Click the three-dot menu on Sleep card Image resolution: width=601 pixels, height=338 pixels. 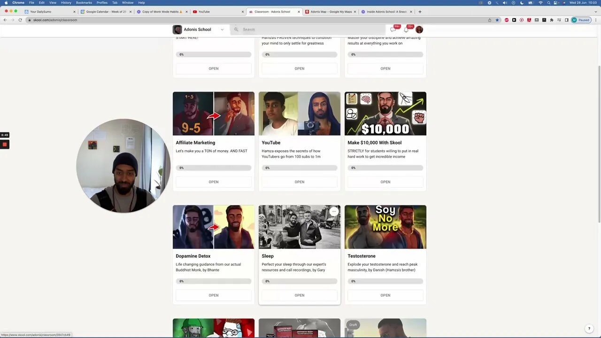tap(334, 212)
